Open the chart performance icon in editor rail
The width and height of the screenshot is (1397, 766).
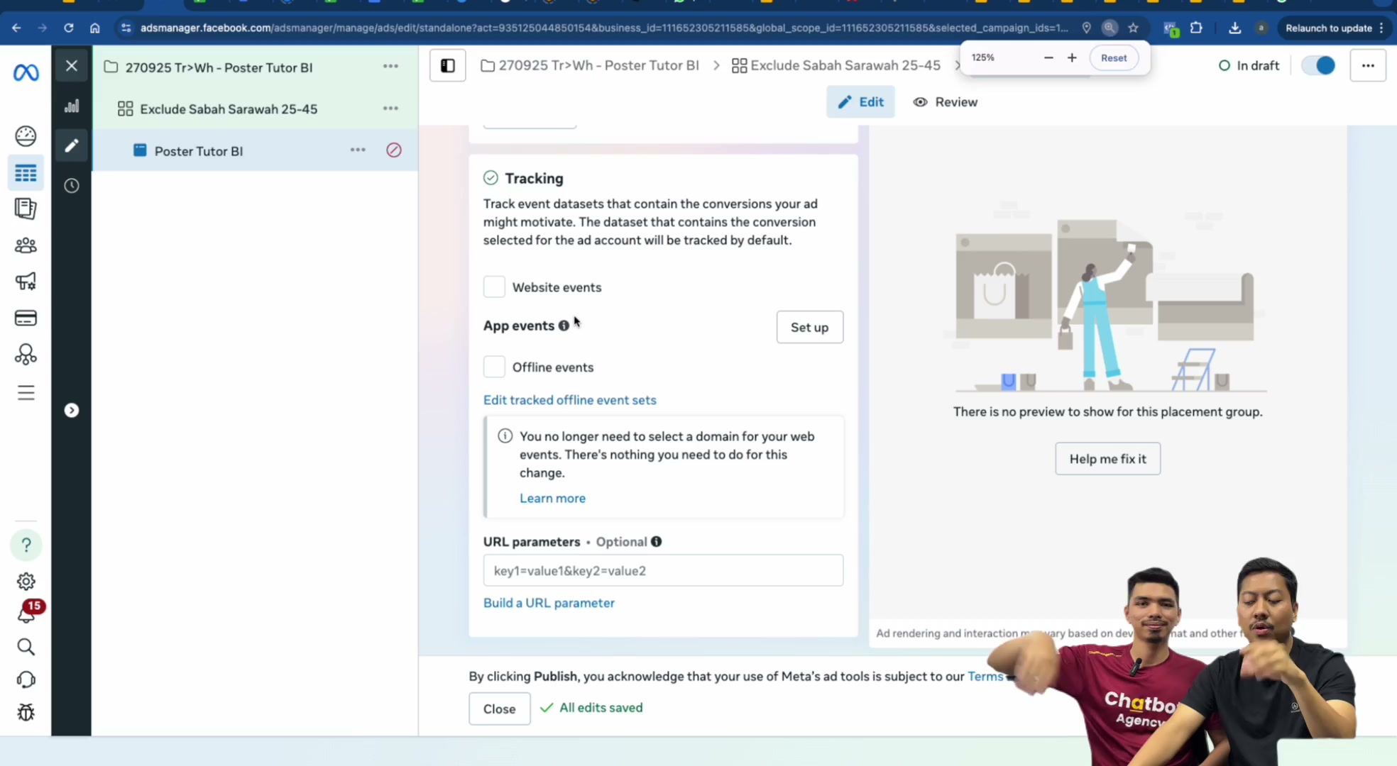tap(72, 106)
